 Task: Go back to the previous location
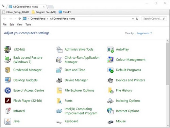click(5, 19)
